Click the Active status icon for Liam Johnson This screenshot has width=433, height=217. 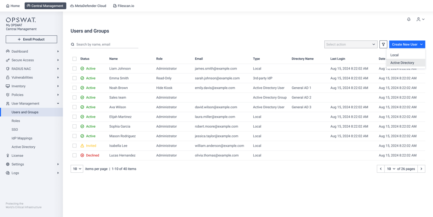tap(82, 69)
